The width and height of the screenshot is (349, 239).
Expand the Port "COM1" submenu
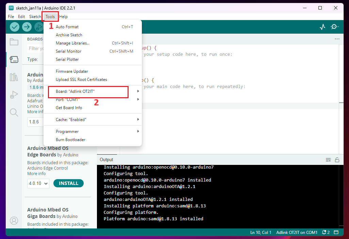click(x=68, y=100)
